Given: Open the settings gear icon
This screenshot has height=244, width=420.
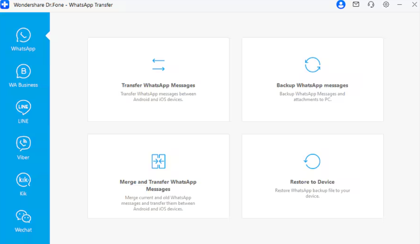Looking at the screenshot, I should point(386,5).
